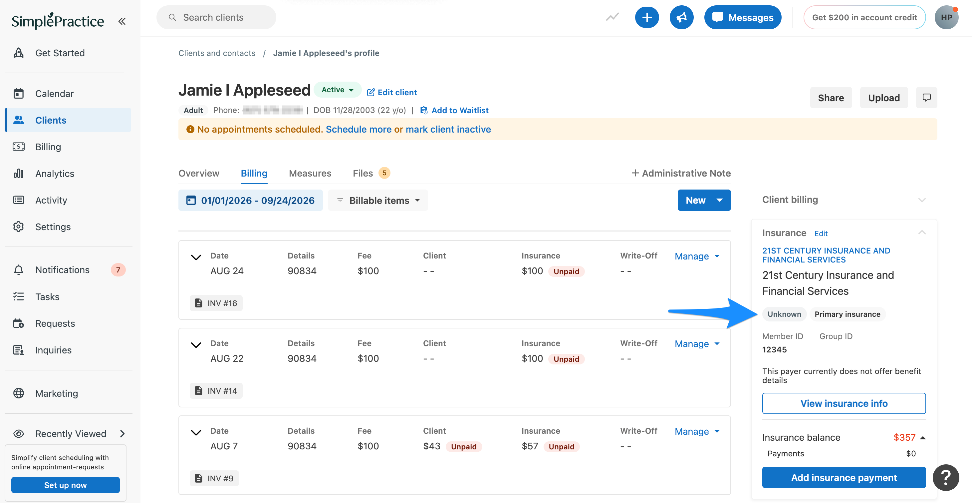972x503 pixels.
Task: Switch to the Measures tab
Action: click(310, 173)
